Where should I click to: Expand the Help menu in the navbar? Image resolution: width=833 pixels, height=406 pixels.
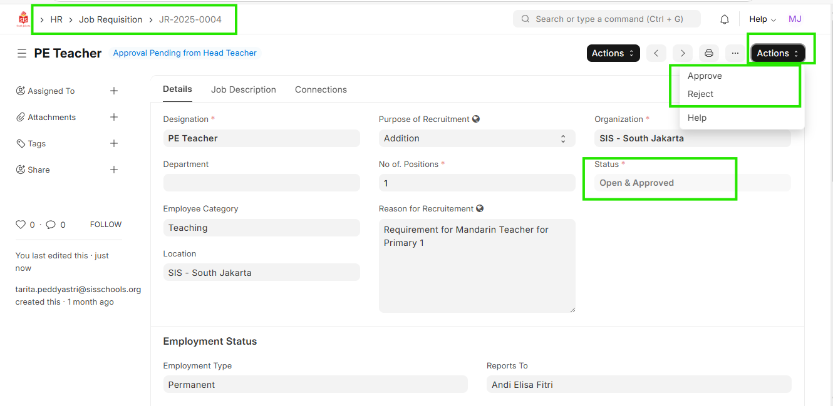762,19
